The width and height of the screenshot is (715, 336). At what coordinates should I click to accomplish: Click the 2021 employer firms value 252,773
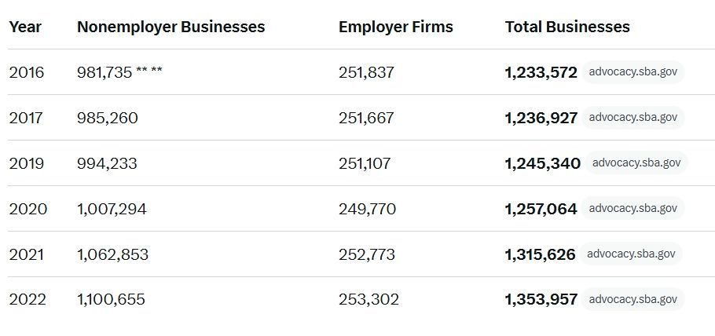pyautogui.click(x=367, y=254)
